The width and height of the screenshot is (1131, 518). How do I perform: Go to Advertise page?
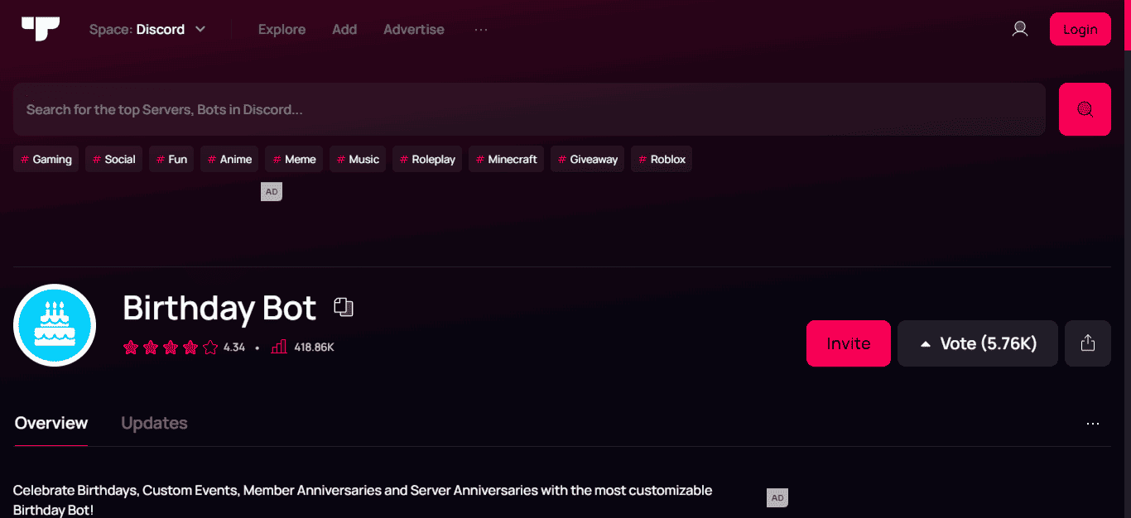tap(414, 29)
